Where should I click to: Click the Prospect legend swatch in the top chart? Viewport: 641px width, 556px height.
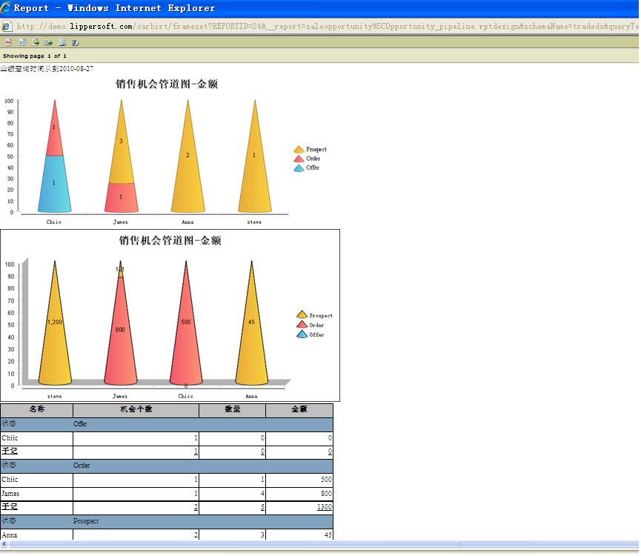[x=299, y=149]
